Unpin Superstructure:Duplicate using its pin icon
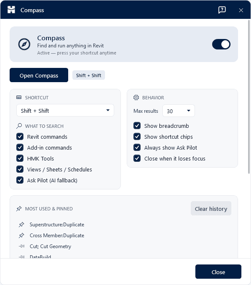The width and height of the screenshot is (251, 285). pos(21,225)
